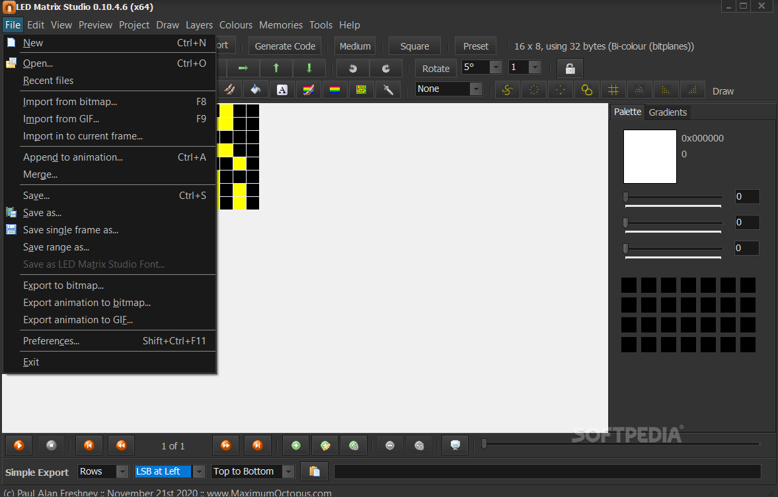Image resolution: width=778 pixels, height=497 pixels.
Task: Click the copy export to clipboard icon
Action: (x=314, y=471)
